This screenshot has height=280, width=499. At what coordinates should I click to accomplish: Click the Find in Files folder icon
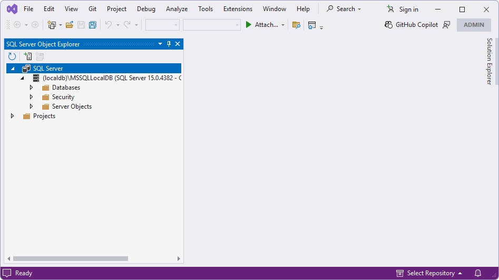296,25
